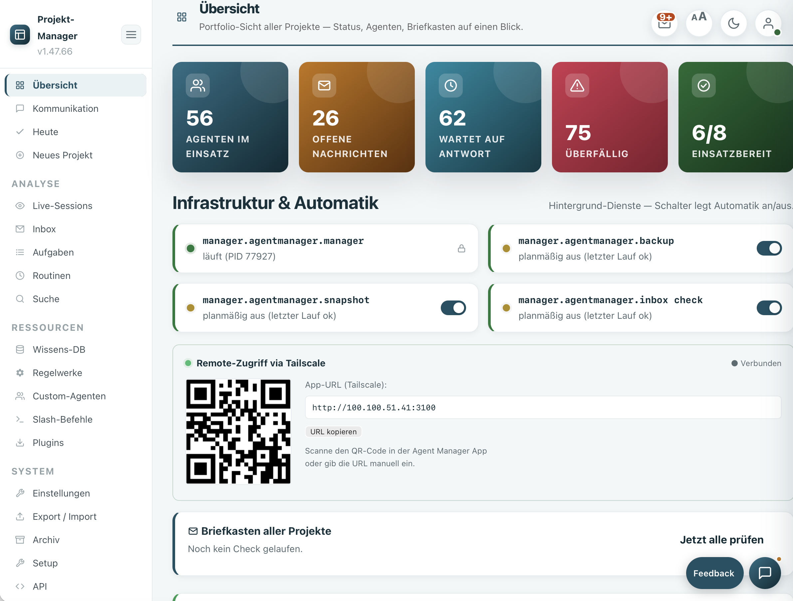Open the 75 Überfällig card

(x=610, y=117)
